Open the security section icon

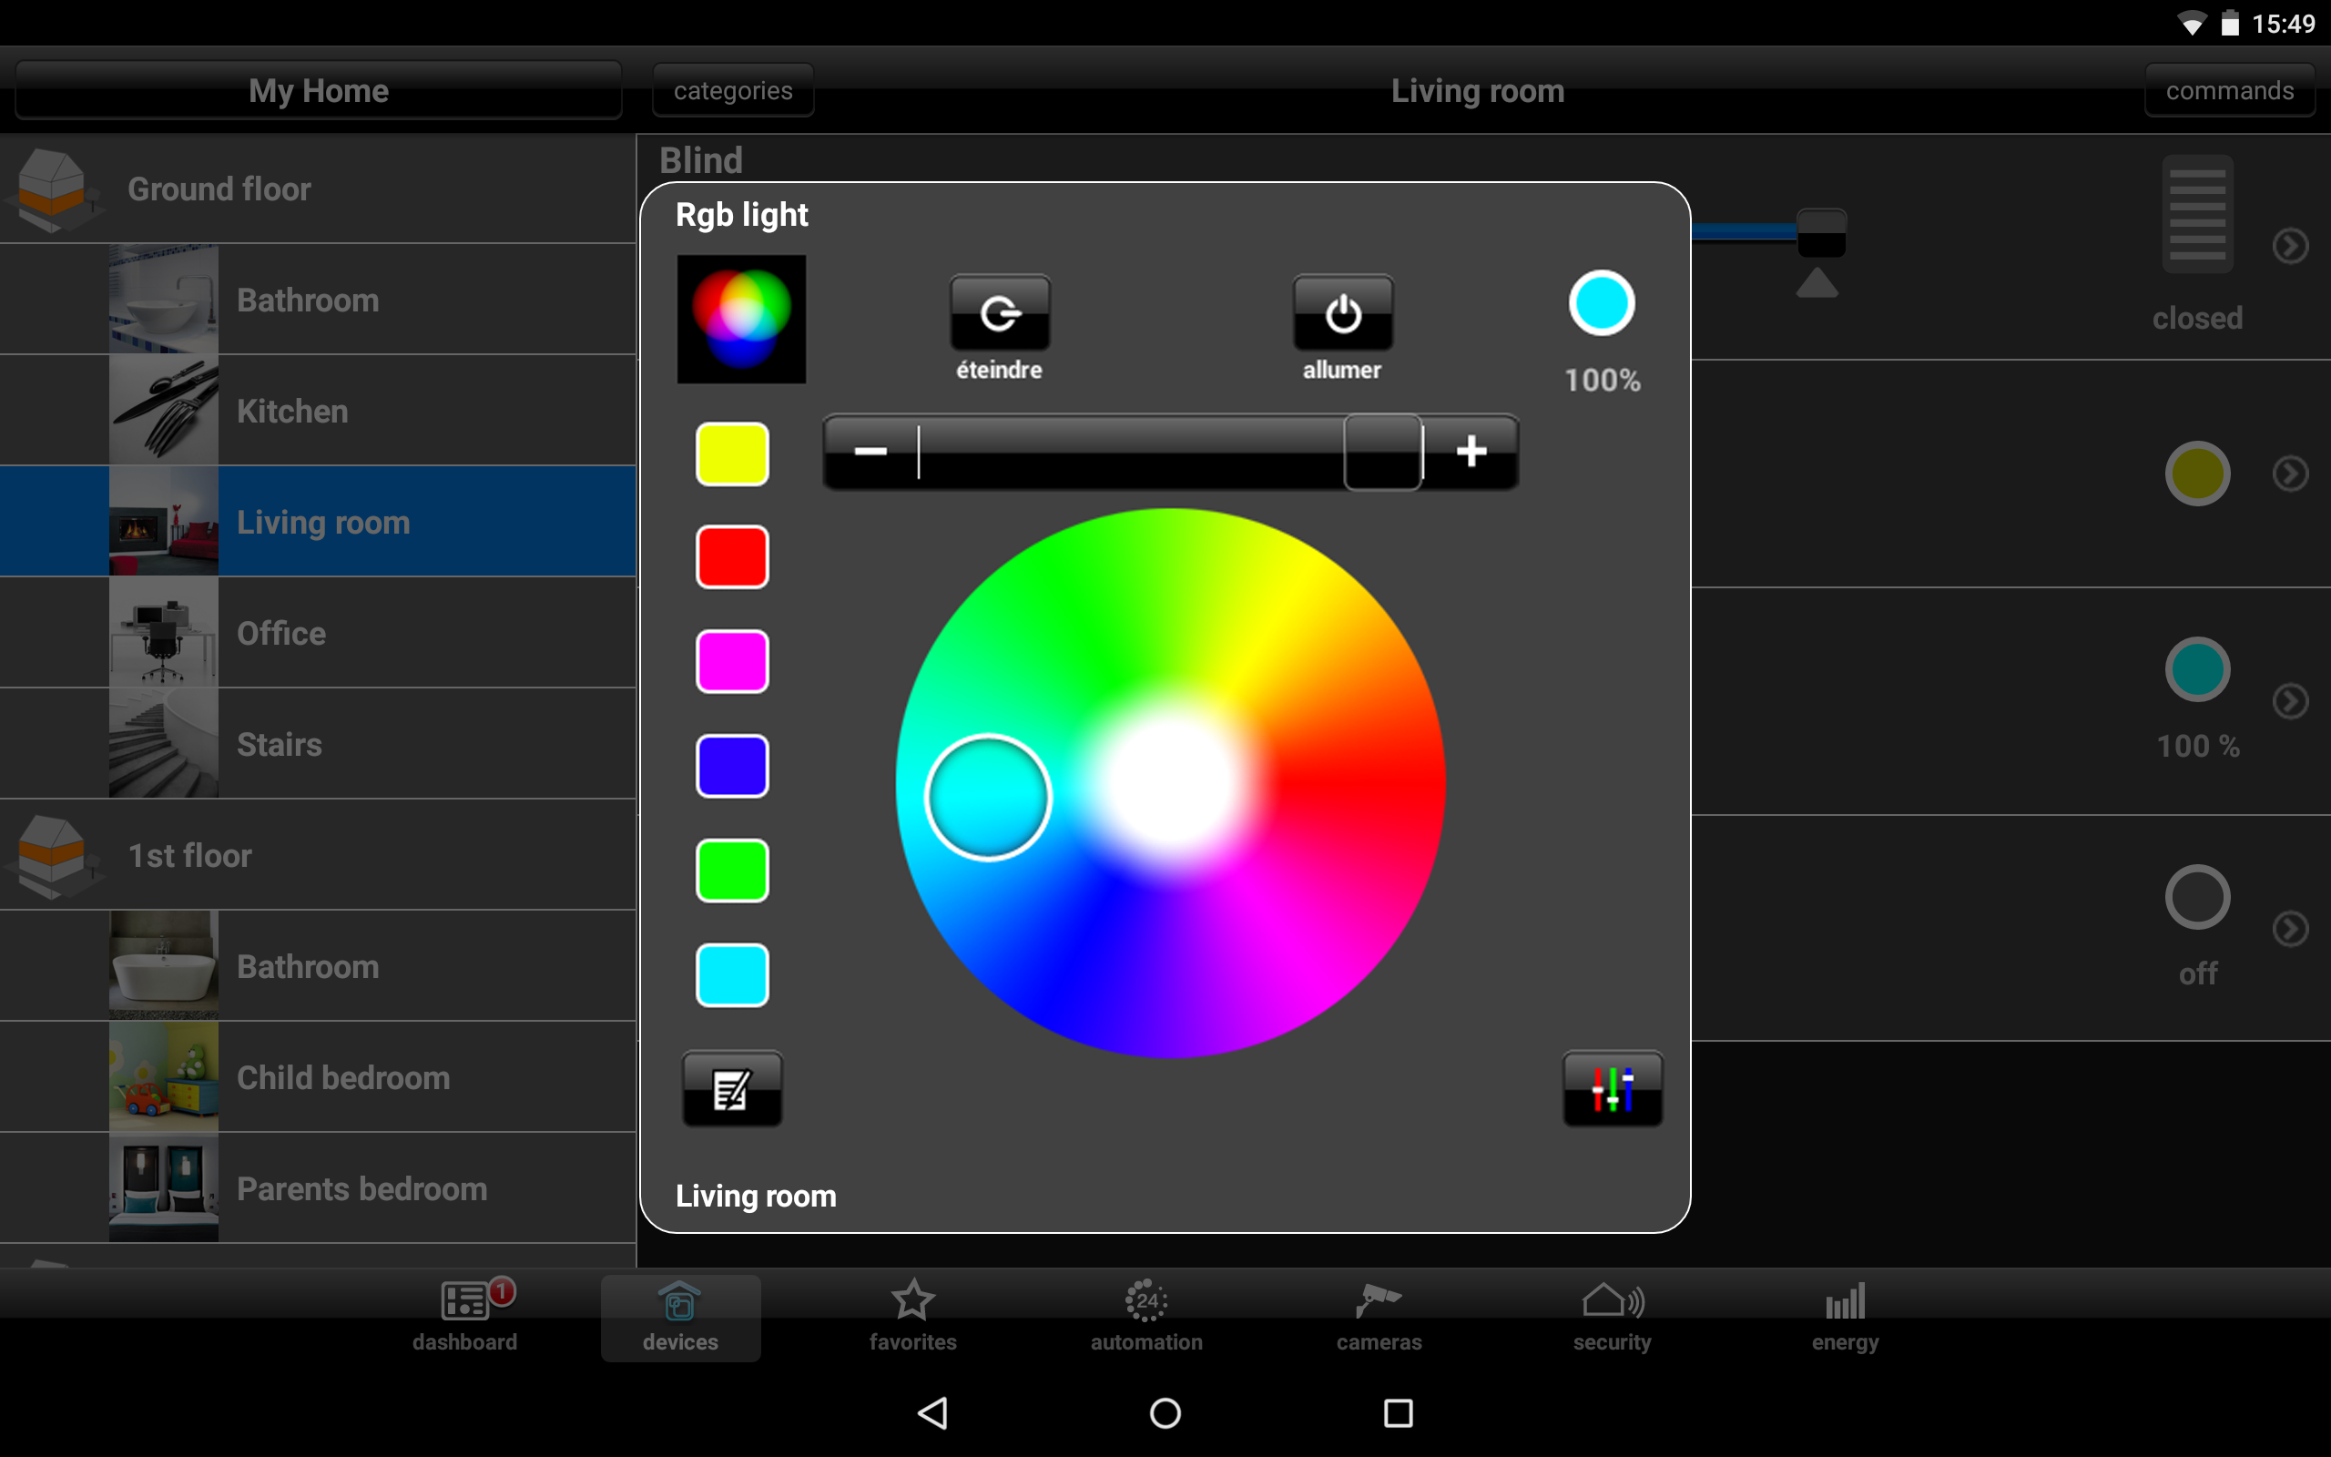[x=1613, y=1300]
